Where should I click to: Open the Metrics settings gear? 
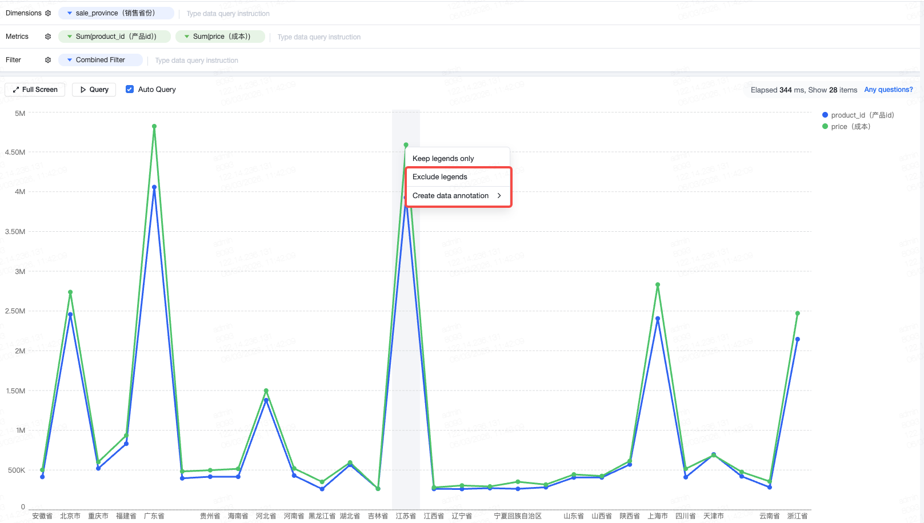48,37
